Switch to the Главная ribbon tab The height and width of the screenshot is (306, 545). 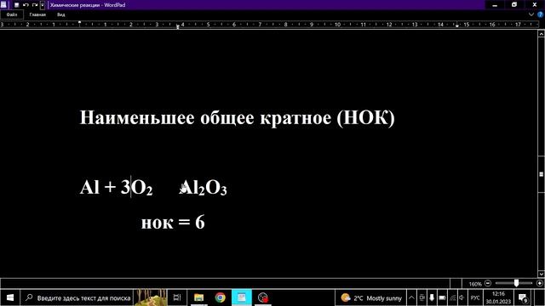[37, 14]
